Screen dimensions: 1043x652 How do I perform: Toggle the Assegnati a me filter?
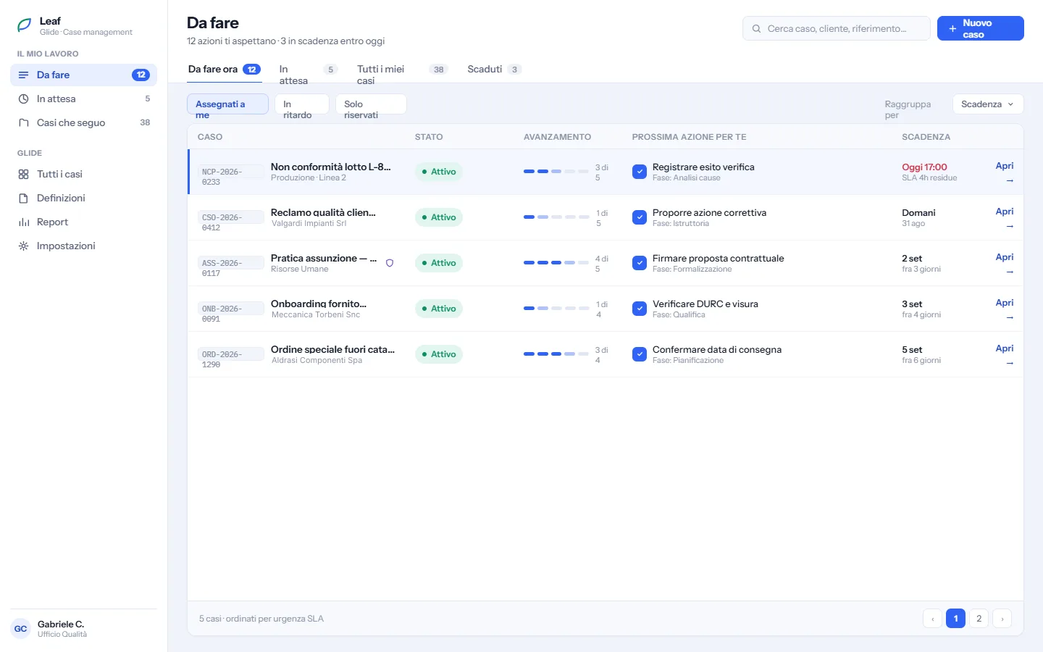pos(227,104)
